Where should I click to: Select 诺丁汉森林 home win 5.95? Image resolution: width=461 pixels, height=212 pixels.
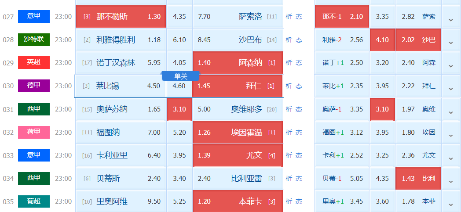tap(121, 63)
